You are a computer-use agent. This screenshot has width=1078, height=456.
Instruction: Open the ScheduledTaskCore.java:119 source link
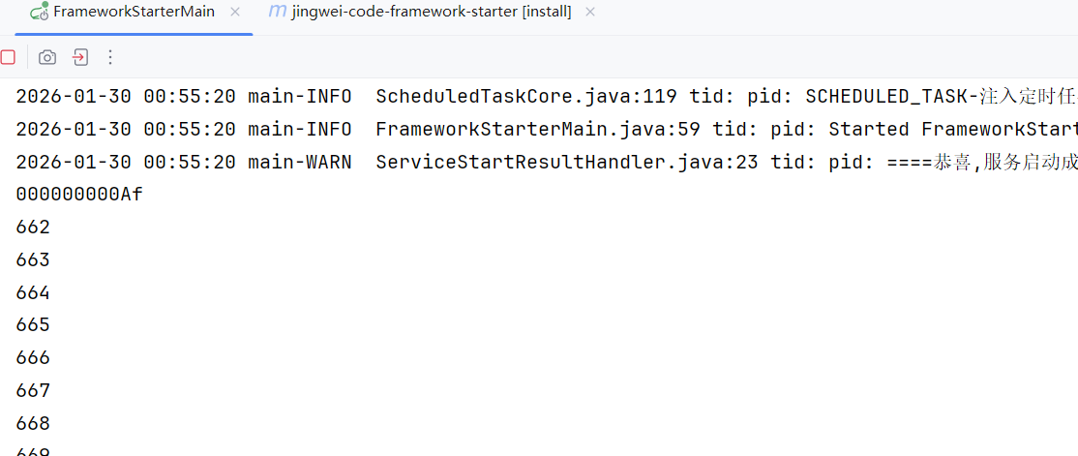(526, 96)
